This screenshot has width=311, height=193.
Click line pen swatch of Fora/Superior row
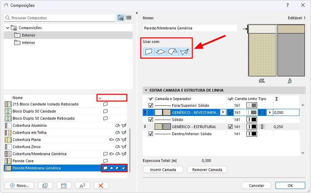click(x=252, y=105)
